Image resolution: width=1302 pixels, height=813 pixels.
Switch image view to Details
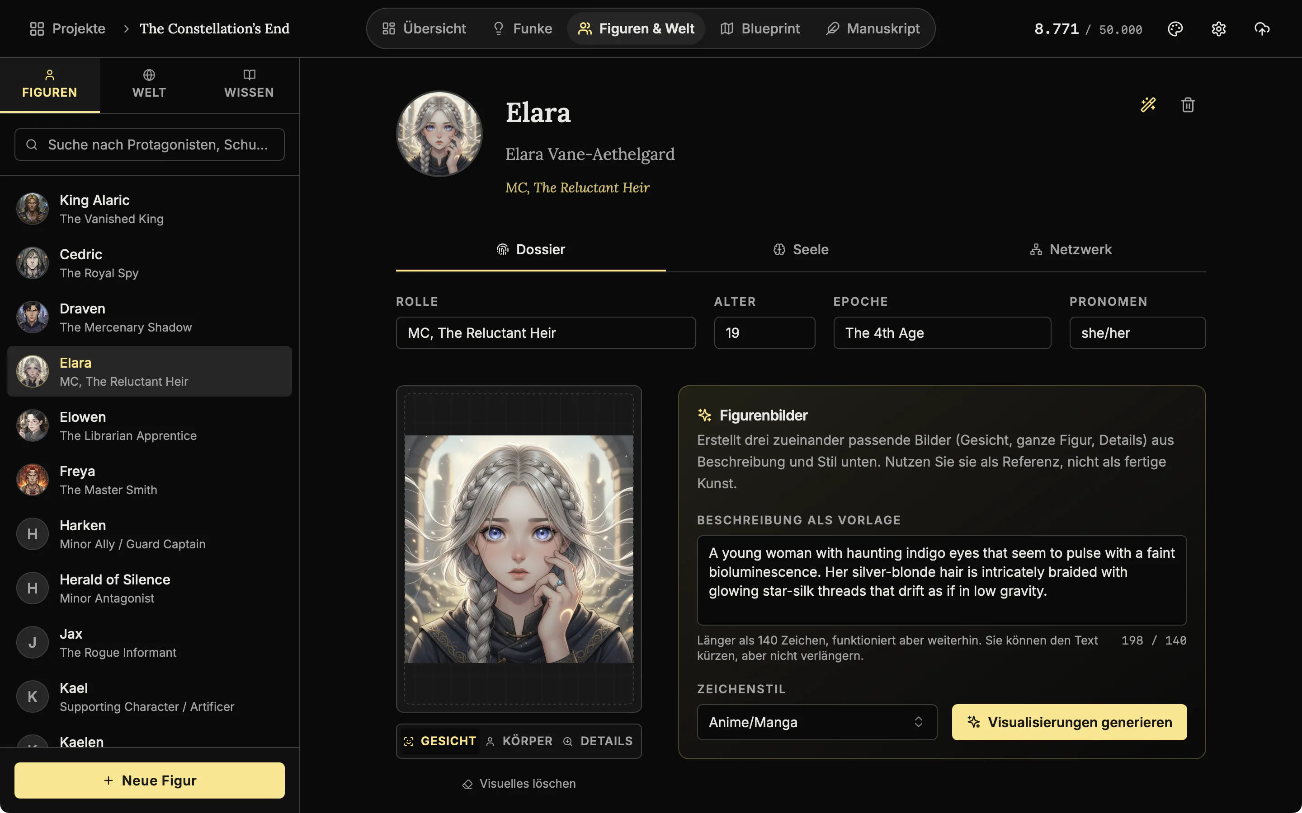(x=598, y=741)
